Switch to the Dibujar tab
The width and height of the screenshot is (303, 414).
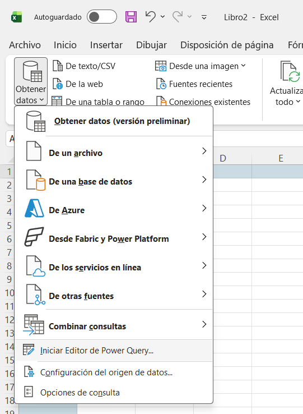tap(151, 45)
